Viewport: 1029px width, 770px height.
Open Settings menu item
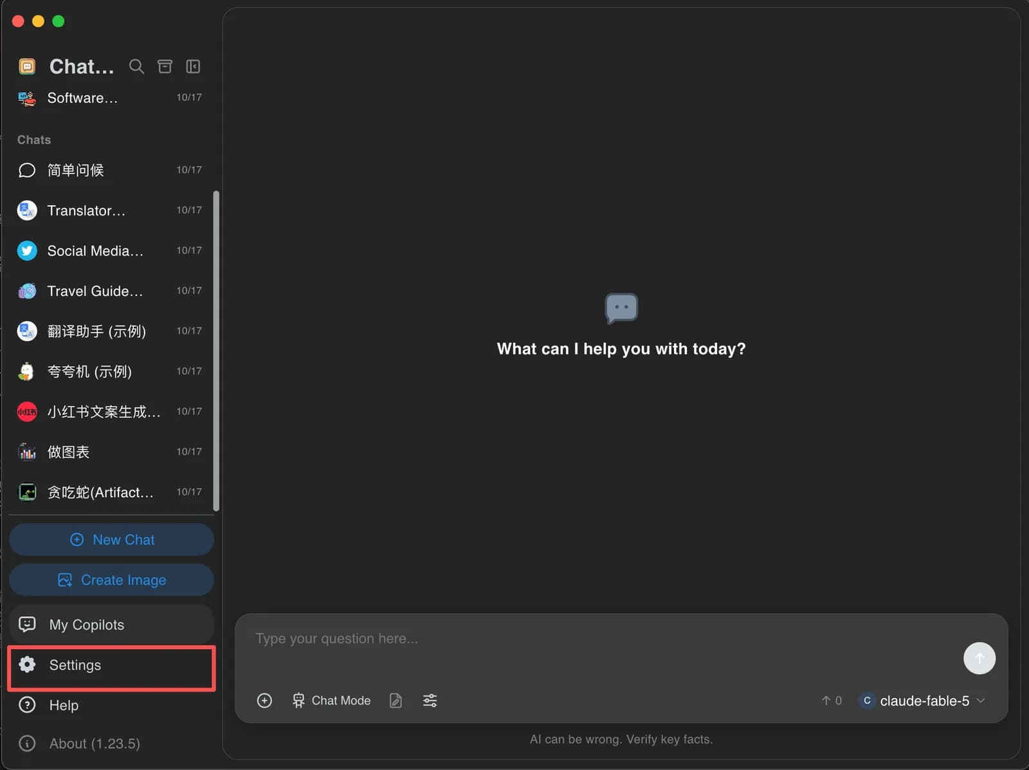click(111, 665)
